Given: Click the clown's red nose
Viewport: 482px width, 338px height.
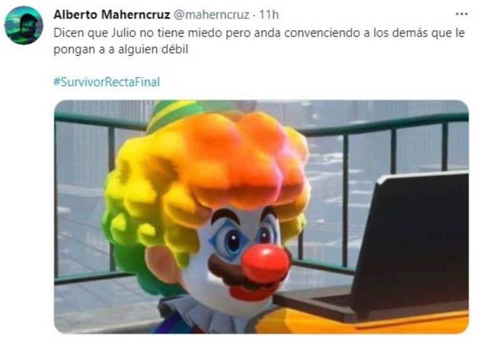Looking at the screenshot, I should pos(265,263).
